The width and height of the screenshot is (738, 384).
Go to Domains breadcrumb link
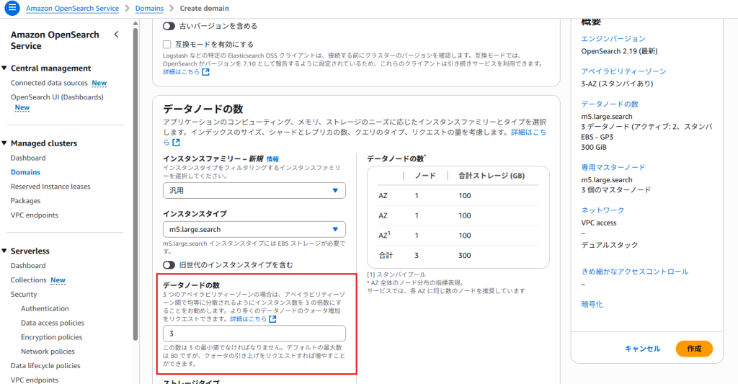149,9
